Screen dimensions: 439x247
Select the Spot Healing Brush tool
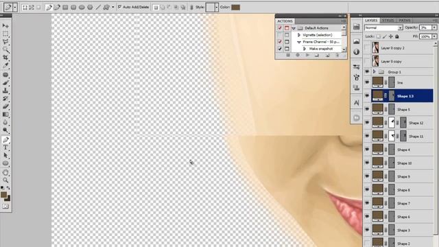tap(5, 75)
